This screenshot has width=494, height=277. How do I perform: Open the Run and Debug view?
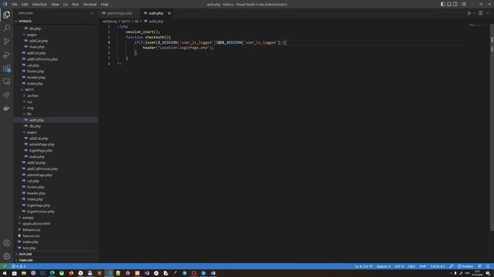7,55
